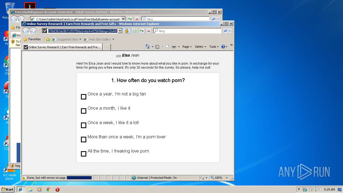Click the 'Done, but with errors' warning icon

coord(24,178)
